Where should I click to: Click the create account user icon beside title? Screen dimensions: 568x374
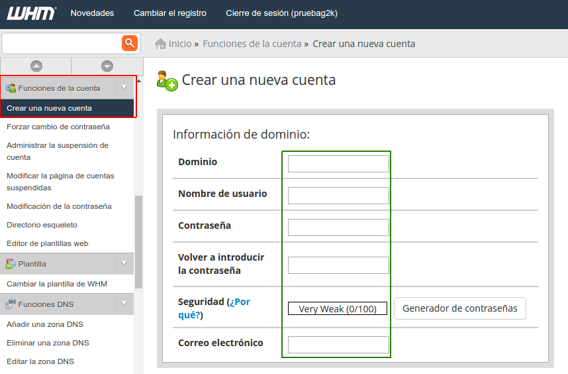tap(167, 81)
